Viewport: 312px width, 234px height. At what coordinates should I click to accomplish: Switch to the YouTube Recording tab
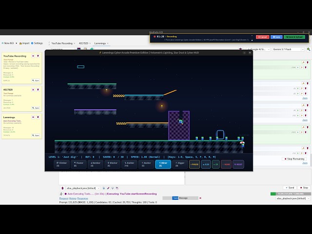(x=62, y=43)
